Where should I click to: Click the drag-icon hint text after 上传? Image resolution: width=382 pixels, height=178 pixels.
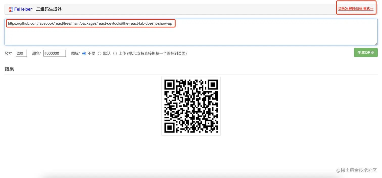pos(157,53)
